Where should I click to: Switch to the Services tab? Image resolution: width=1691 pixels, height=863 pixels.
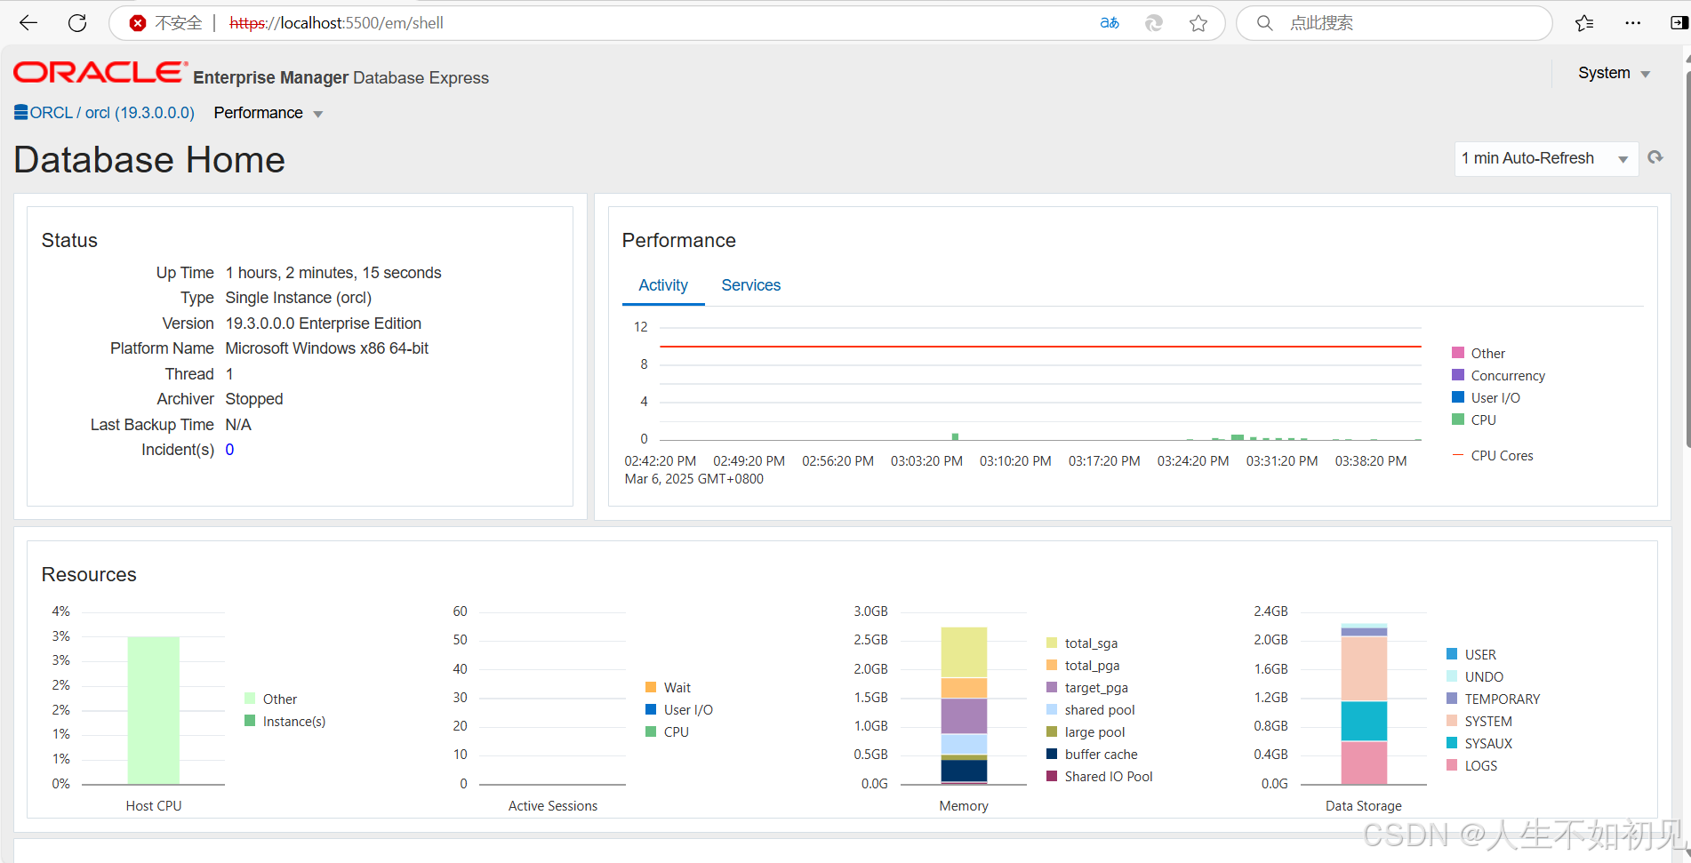[x=751, y=285]
